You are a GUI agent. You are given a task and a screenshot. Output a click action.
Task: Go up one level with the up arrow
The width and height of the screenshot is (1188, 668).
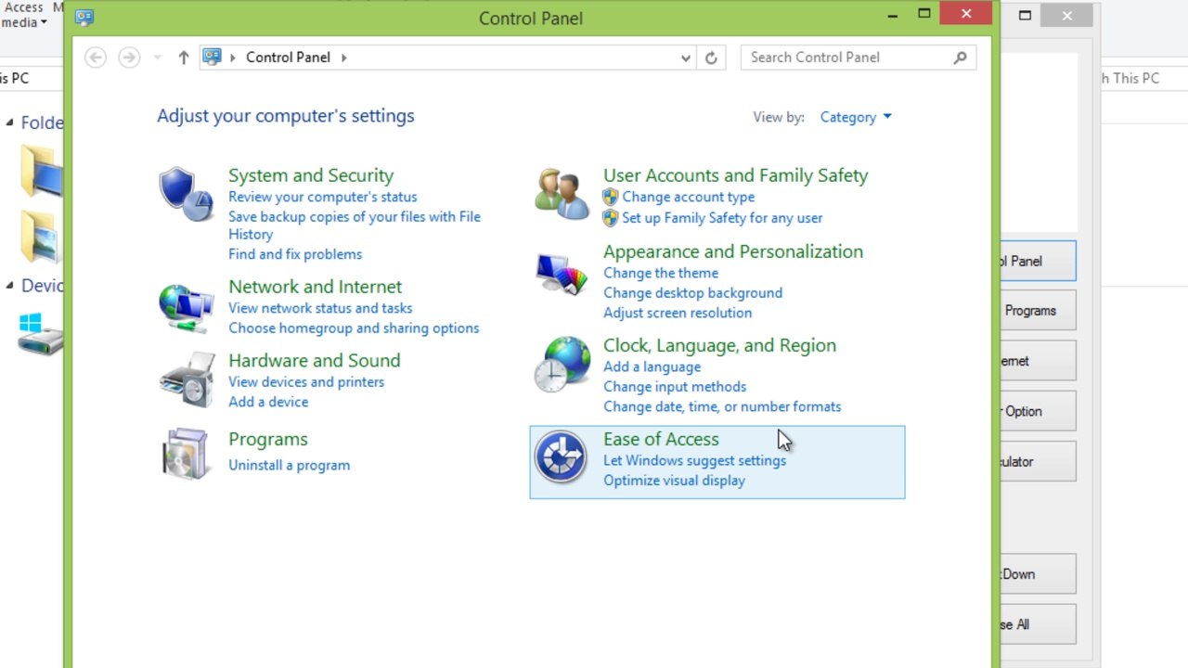pyautogui.click(x=184, y=58)
